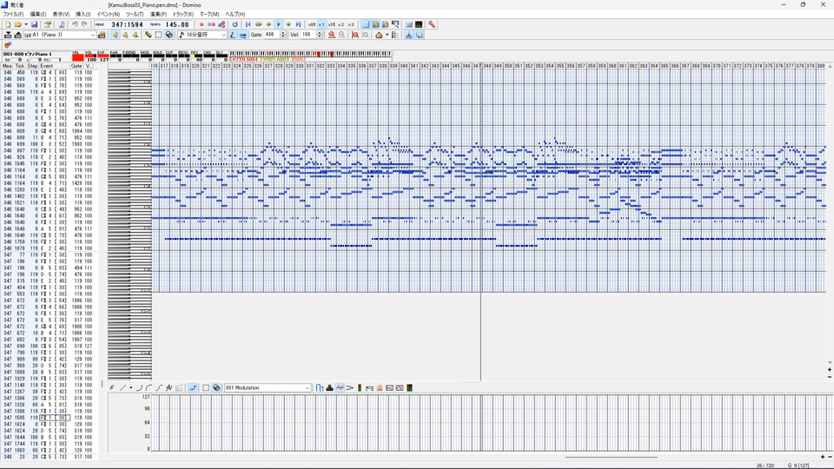Screen dimensions: 834x469
Task: Open the 演奏(P) menu
Action: pyautogui.click(x=158, y=15)
